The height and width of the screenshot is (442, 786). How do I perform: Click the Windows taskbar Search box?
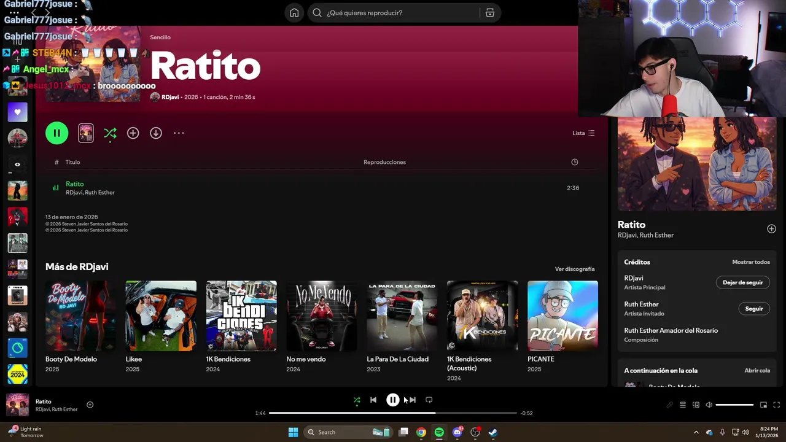tap(348, 432)
